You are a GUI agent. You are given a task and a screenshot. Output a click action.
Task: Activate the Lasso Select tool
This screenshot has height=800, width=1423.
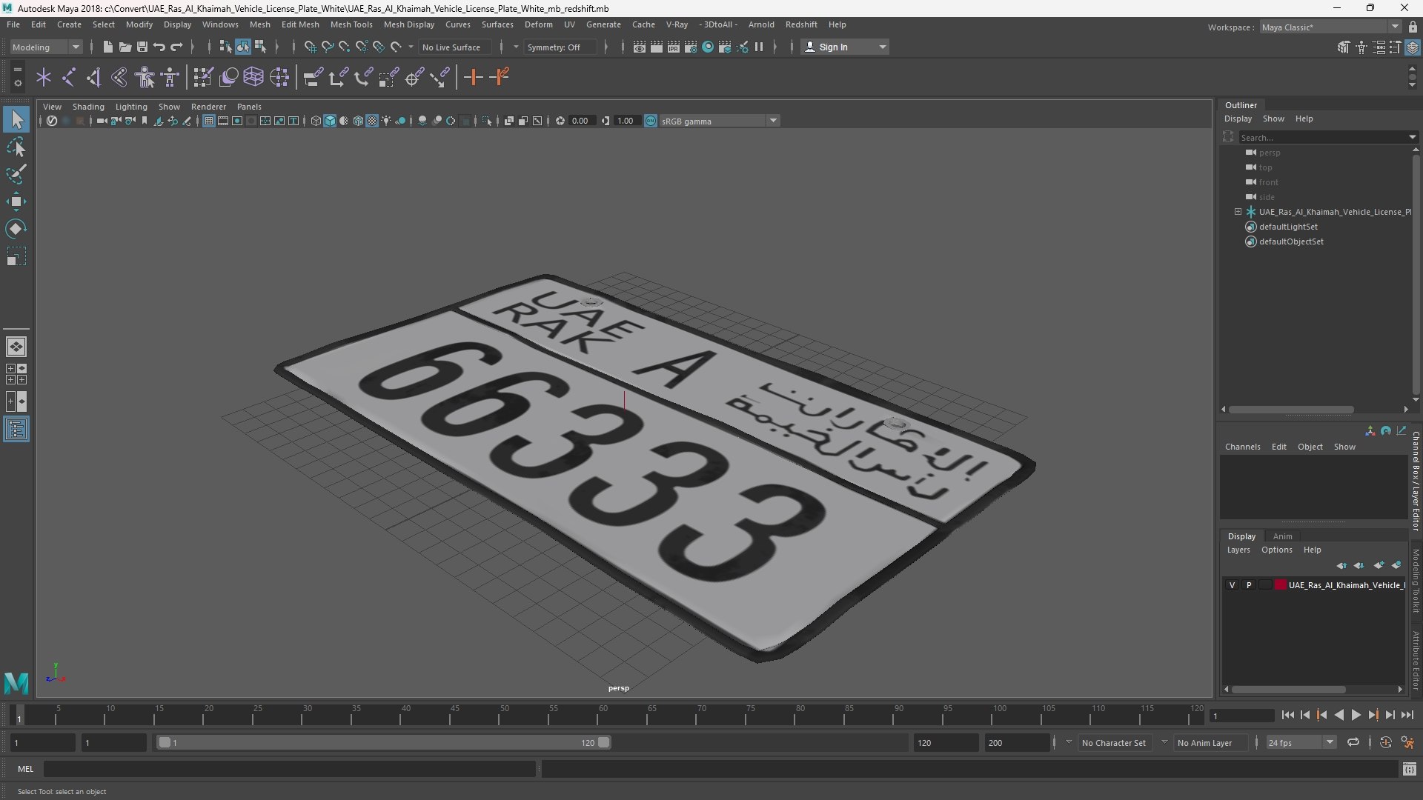16,147
